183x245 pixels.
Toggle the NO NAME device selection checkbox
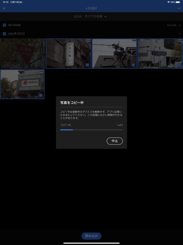coord(4,25)
